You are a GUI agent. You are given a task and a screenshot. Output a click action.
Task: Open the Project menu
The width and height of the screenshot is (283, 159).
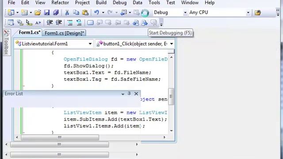pos(82,3)
